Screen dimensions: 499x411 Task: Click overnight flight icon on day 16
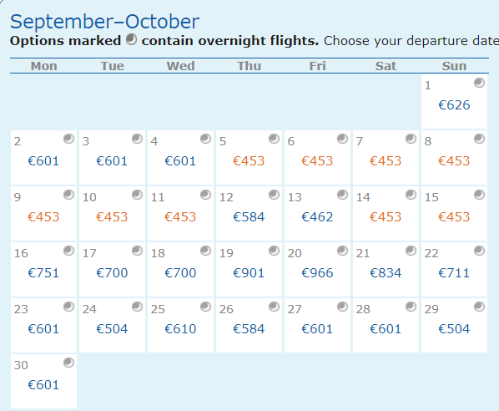tap(68, 251)
